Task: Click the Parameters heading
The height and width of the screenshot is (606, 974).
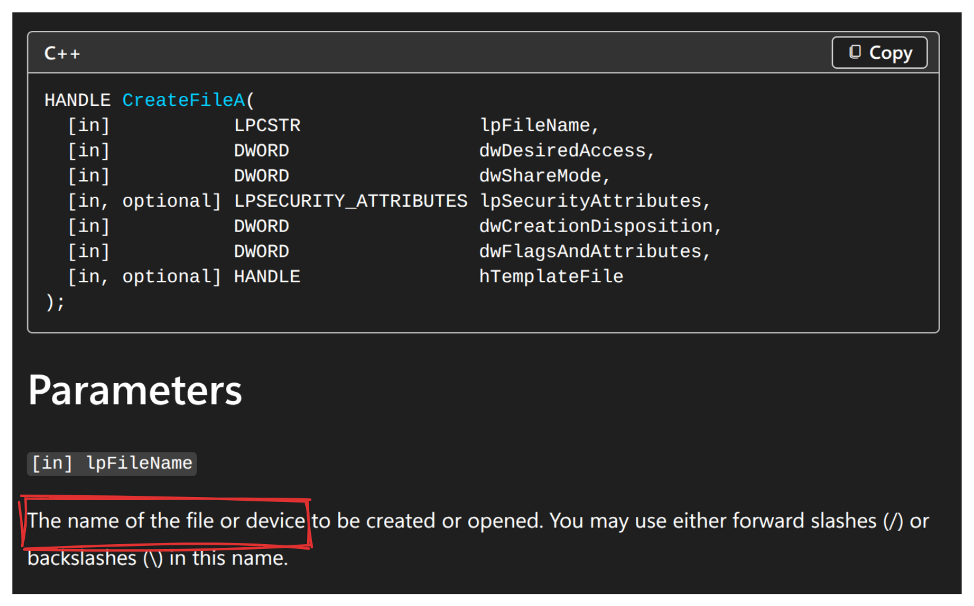Action: coord(135,391)
